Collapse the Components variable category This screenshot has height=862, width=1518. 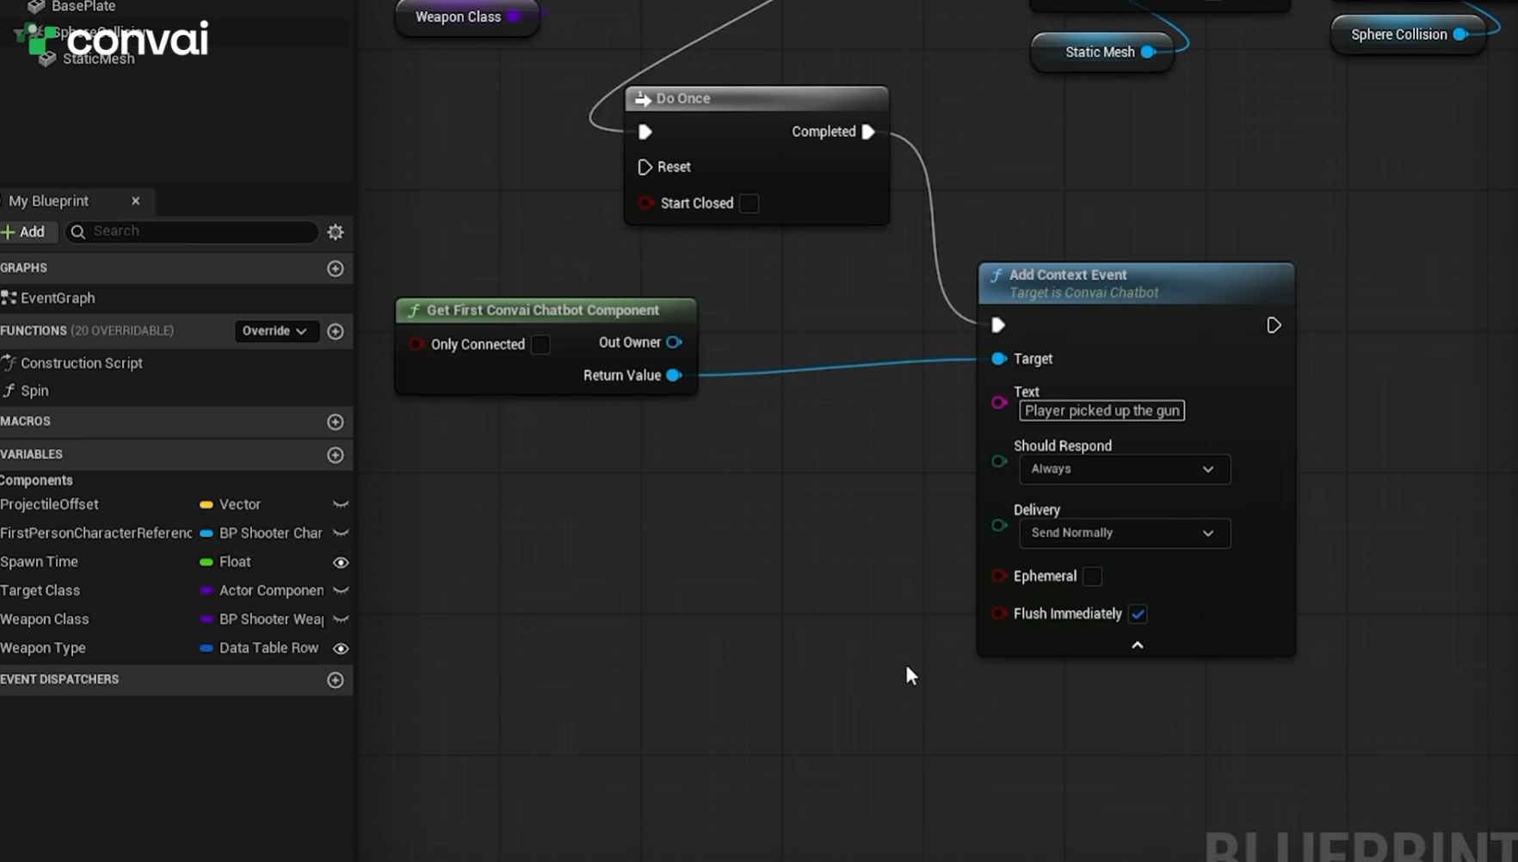(36, 480)
